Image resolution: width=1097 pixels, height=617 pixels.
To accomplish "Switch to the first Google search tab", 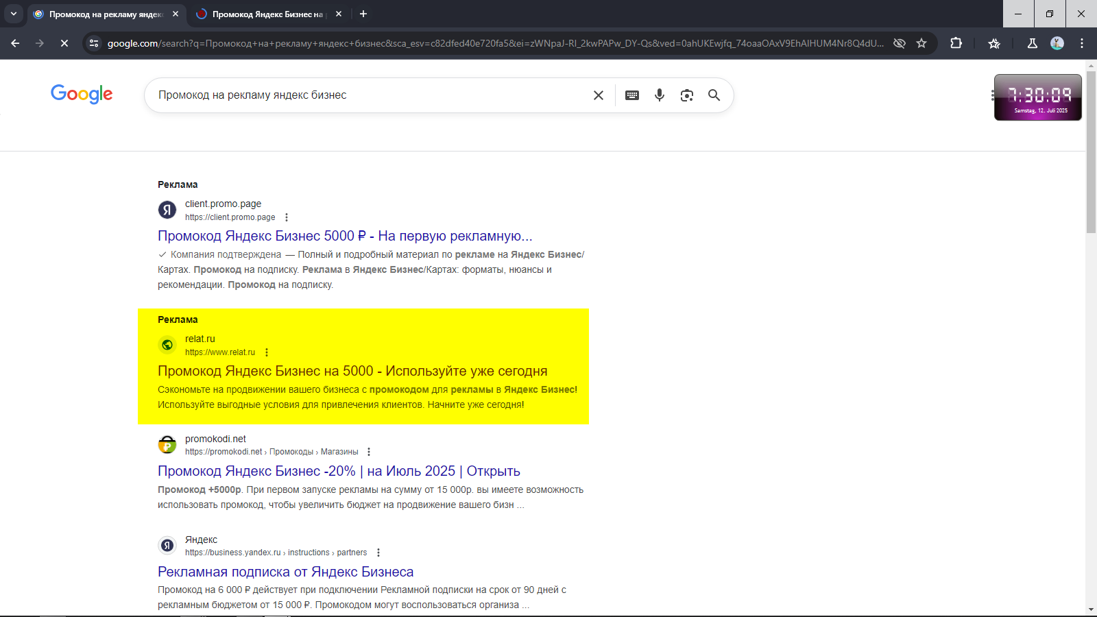I will click(x=106, y=14).
